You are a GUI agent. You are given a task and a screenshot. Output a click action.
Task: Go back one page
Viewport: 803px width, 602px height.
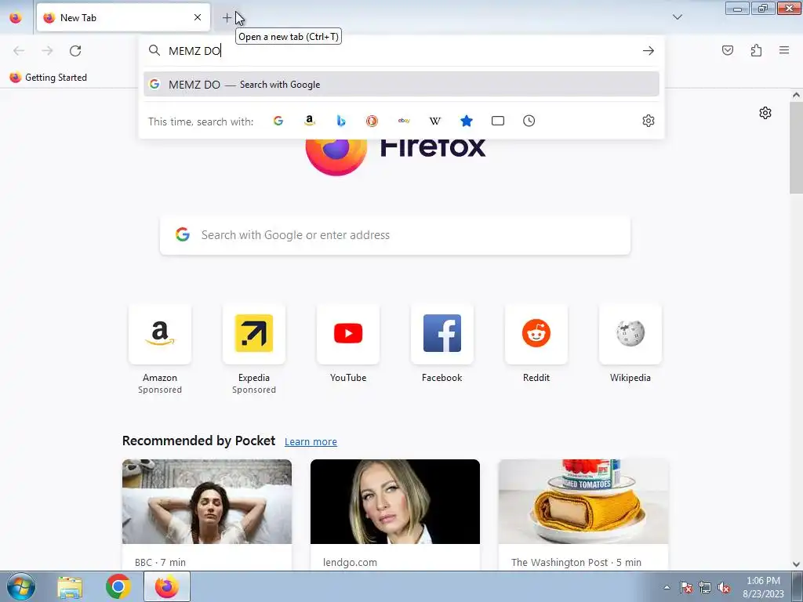tap(19, 51)
